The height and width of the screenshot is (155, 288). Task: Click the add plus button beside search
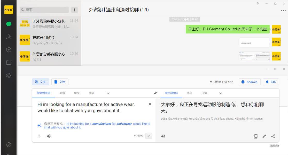point(74,10)
